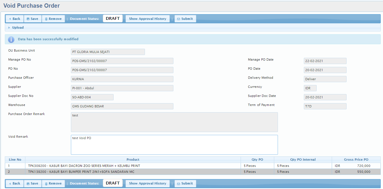Click the Delivery Method field

click(x=325, y=79)
